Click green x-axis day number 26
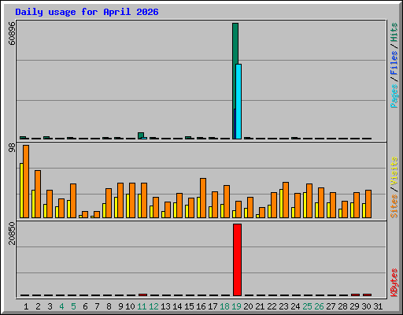403x315 pixels. pos(319,306)
